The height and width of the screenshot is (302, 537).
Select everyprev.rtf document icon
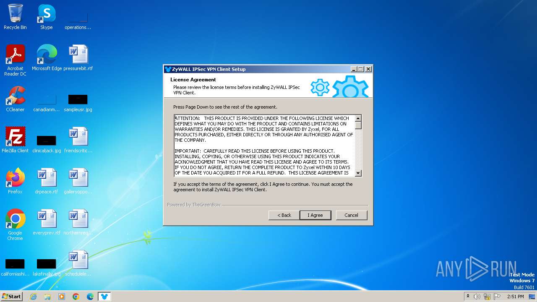pyautogui.click(x=47, y=222)
